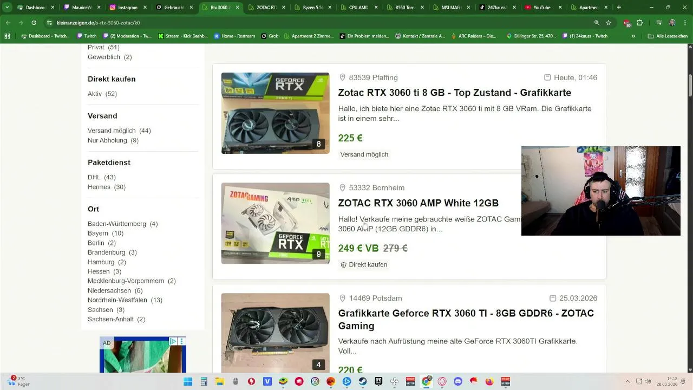The image size is (693, 390).
Task: Open the browser zoom magnifier icon
Action: tap(597, 23)
